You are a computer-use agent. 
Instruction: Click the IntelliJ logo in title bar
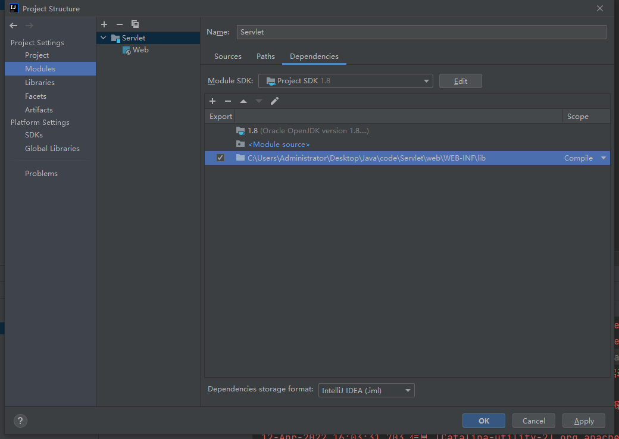pos(14,8)
